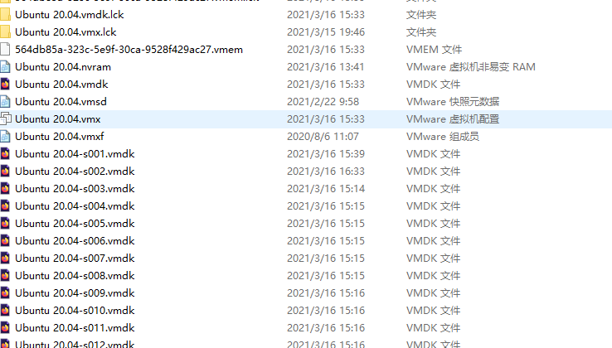Click the Ubuntu 20.04.vmx.lck folder icon
The width and height of the screenshot is (612, 348).
click(x=5, y=32)
